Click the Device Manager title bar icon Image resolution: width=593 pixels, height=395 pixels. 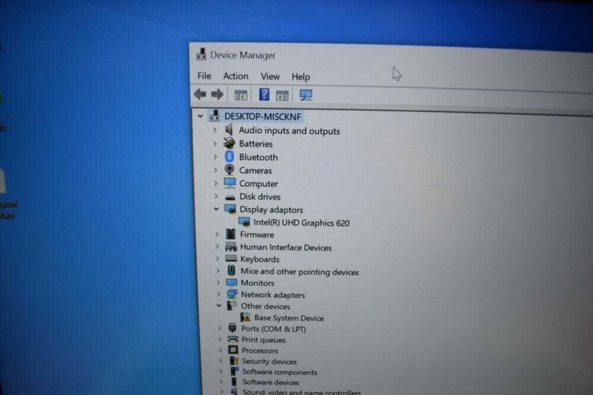201,54
